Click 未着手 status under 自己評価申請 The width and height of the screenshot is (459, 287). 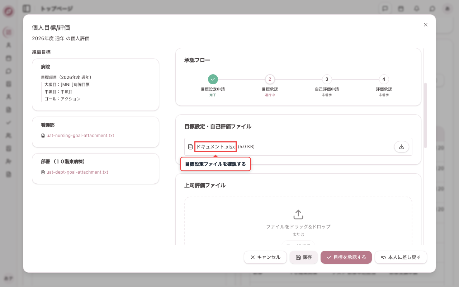[x=327, y=95]
